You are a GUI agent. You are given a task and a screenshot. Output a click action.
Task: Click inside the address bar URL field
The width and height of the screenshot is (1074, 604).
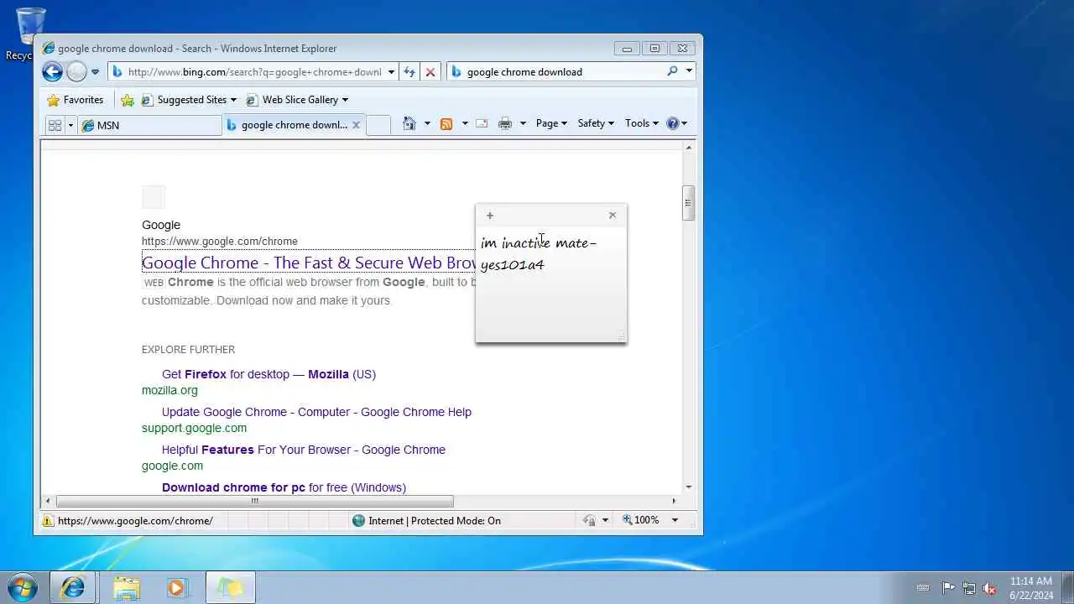pos(255,72)
